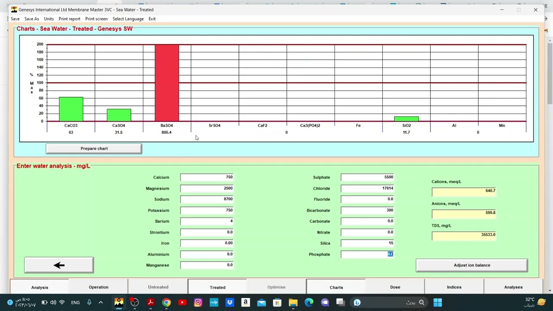Click the Bing icon in the search box
553x311 pixels.
[x=357, y=302]
